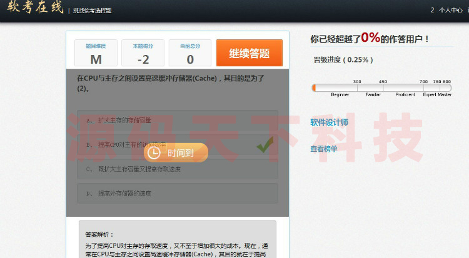Click the Proficient level label
Viewport: 469px width, 258px height.
click(405, 94)
